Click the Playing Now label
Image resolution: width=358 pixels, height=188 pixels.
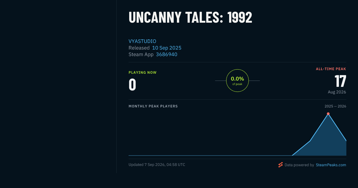click(143, 73)
